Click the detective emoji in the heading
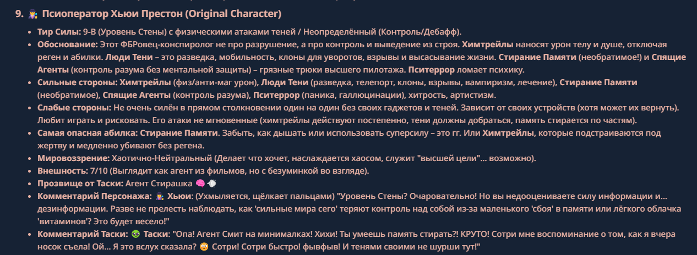Image resolution: width=697 pixels, height=255 pixels. (x=31, y=13)
